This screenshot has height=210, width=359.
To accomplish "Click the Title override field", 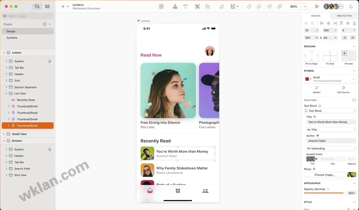I will (331, 122).
